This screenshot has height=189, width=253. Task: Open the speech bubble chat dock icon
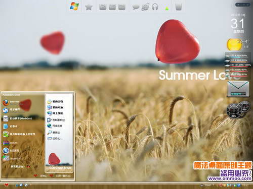tap(136, 7)
